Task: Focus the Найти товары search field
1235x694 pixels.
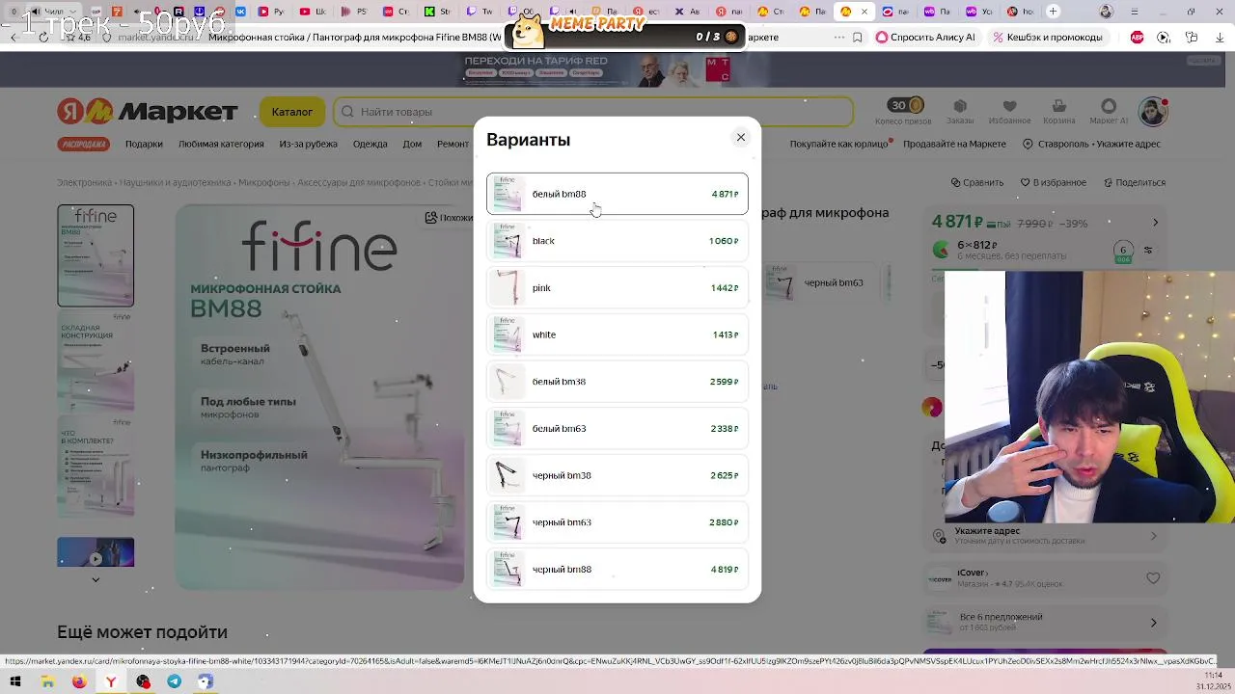Action: click(593, 112)
